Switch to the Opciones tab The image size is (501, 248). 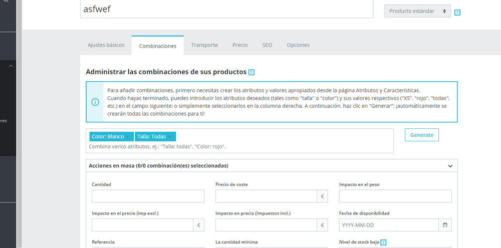(298, 45)
